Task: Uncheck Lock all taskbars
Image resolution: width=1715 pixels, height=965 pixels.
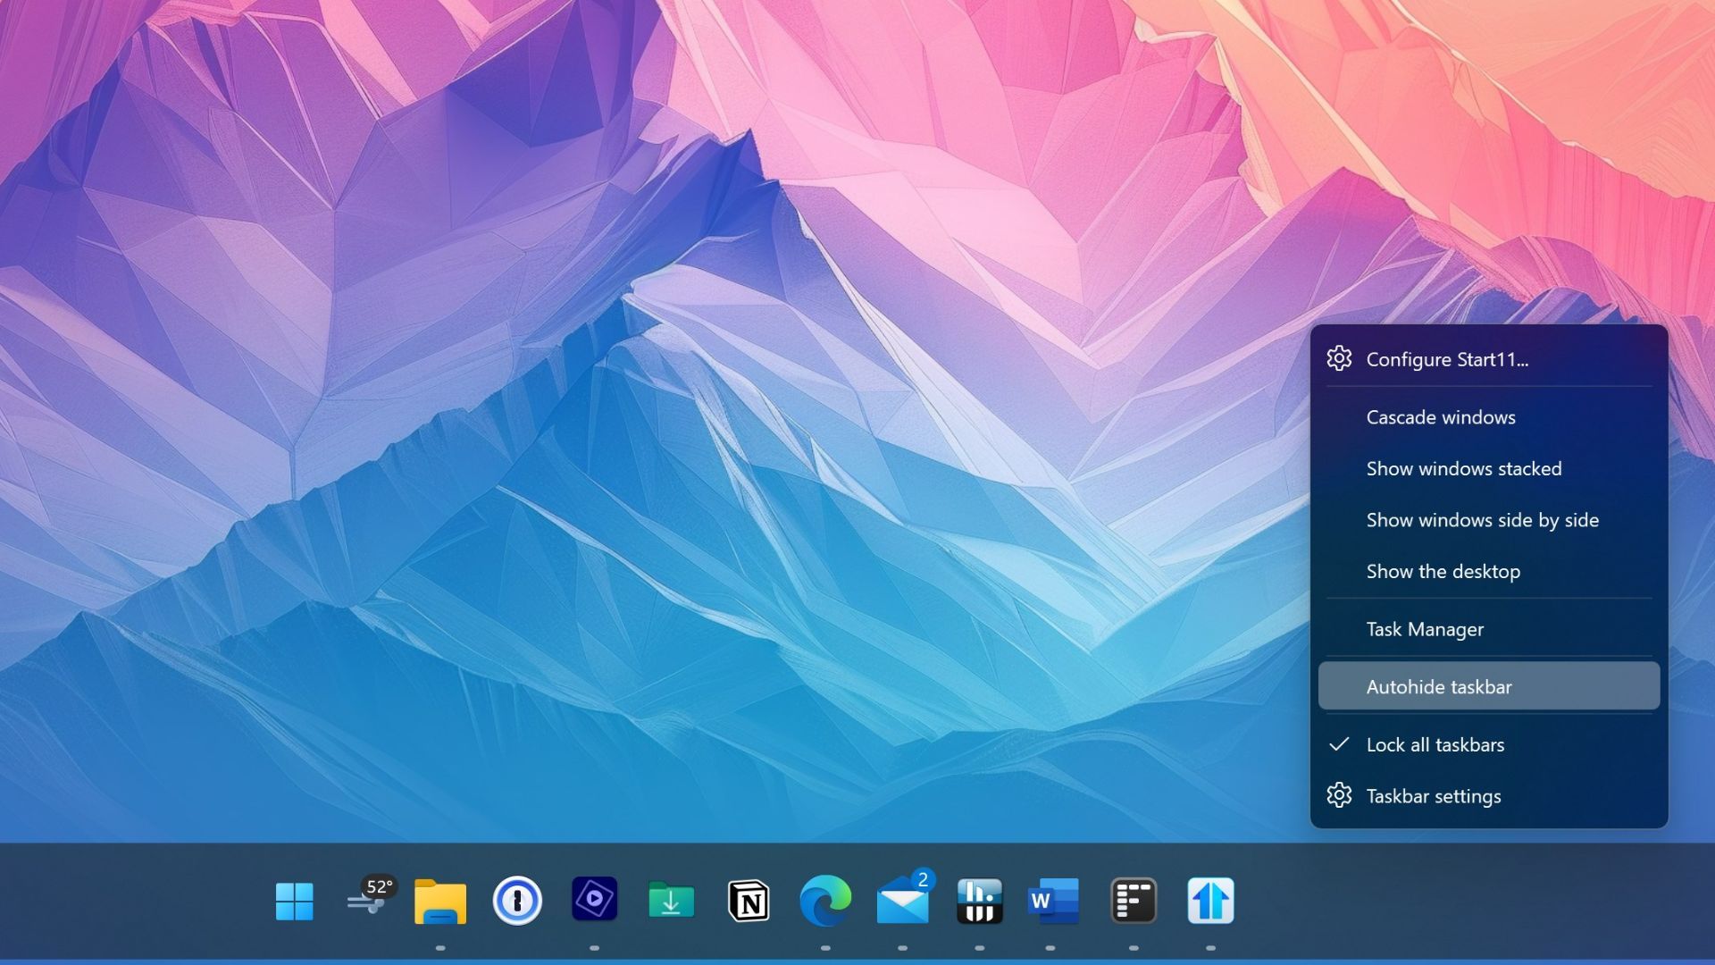Action: tap(1435, 744)
